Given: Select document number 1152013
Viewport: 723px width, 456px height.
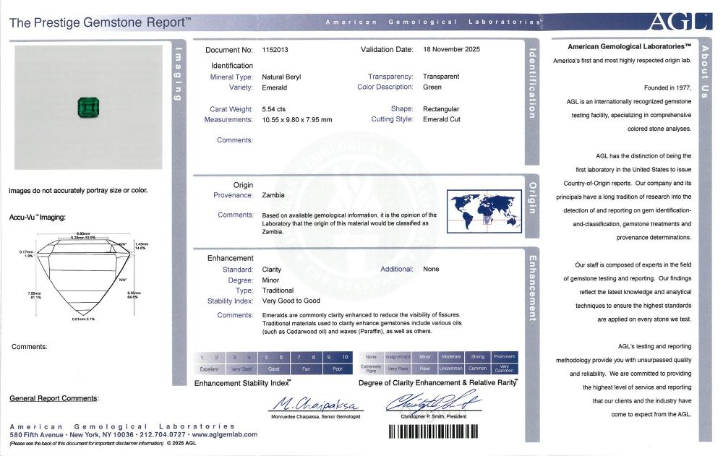Looking at the screenshot, I should pyautogui.click(x=275, y=50).
